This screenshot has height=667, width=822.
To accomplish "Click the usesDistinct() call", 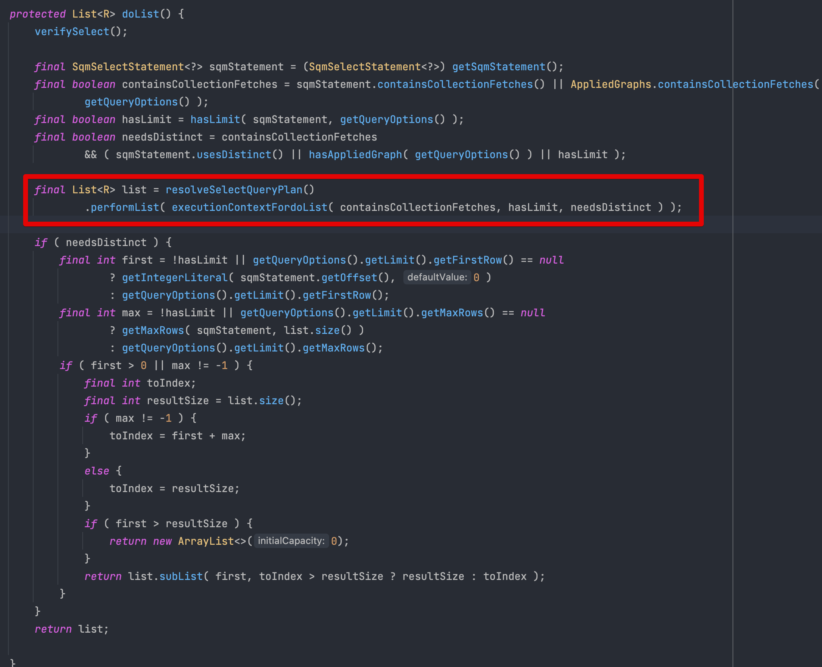I will tap(240, 155).
